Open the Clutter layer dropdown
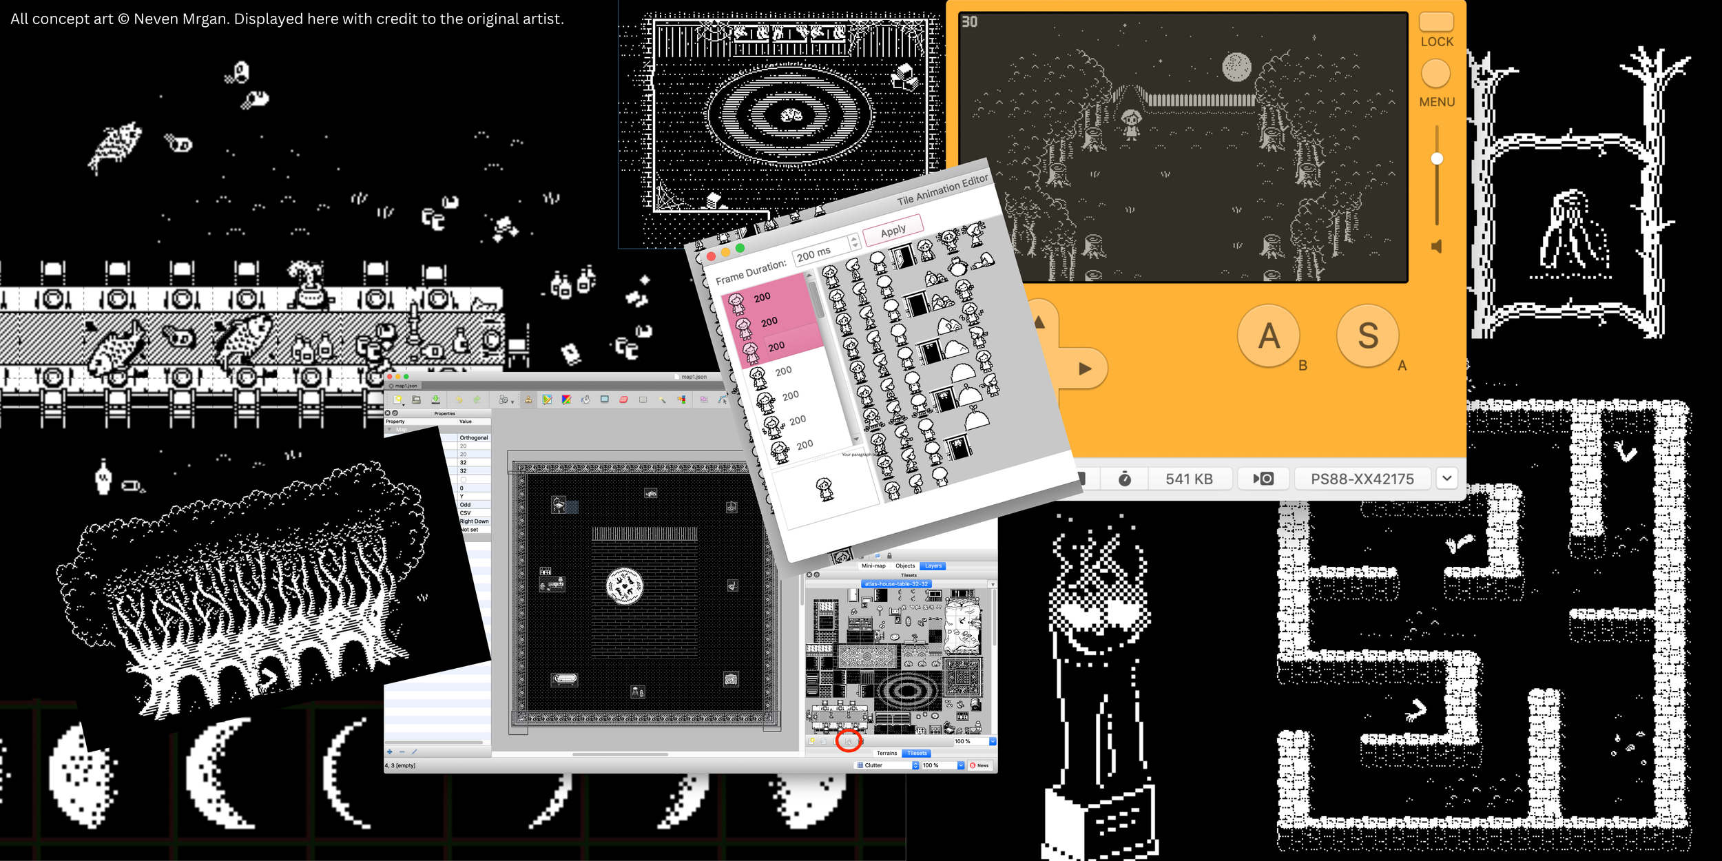This screenshot has height=861, width=1722. (x=887, y=765)
